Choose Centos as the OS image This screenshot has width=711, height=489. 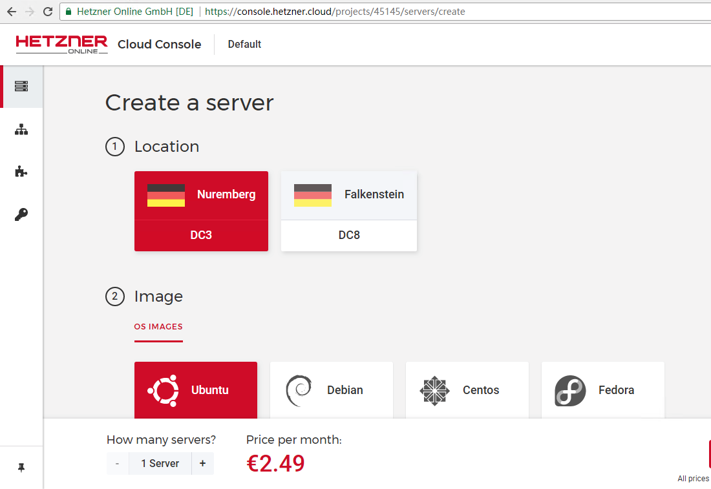[x=467, y=390]
